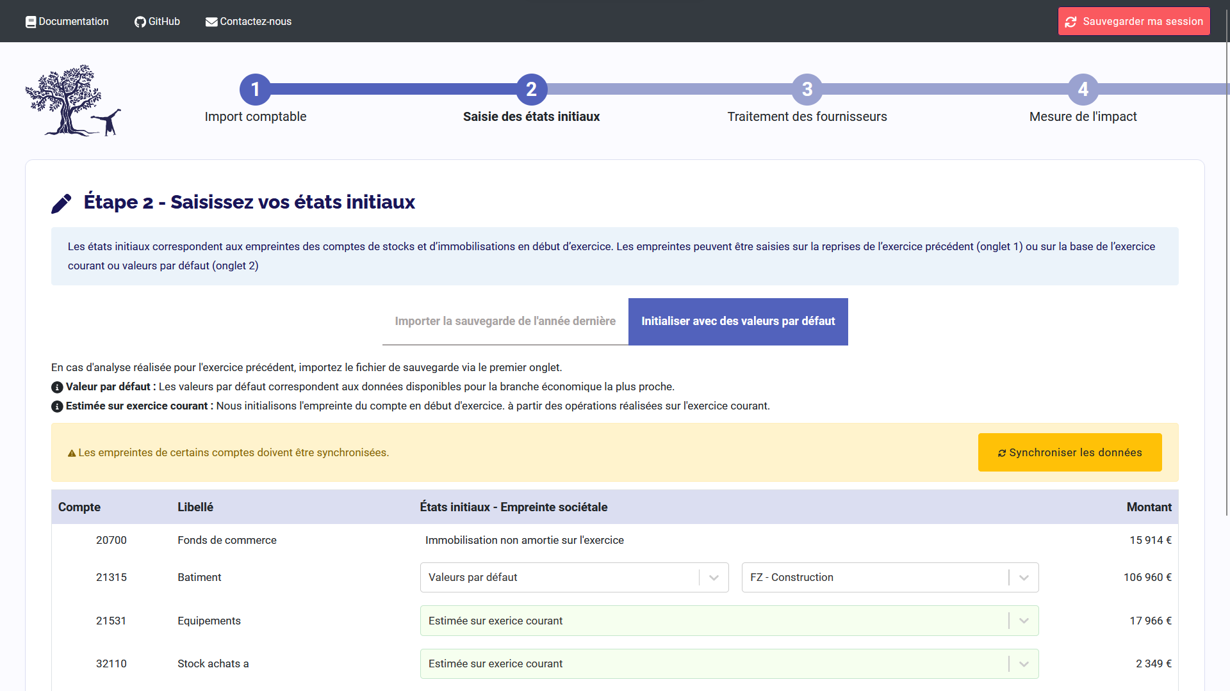Viewport: 1230px width, 691px height.
Task: Select Initialiser avec des valeurs par défaut tab
Action: (738, 321)
